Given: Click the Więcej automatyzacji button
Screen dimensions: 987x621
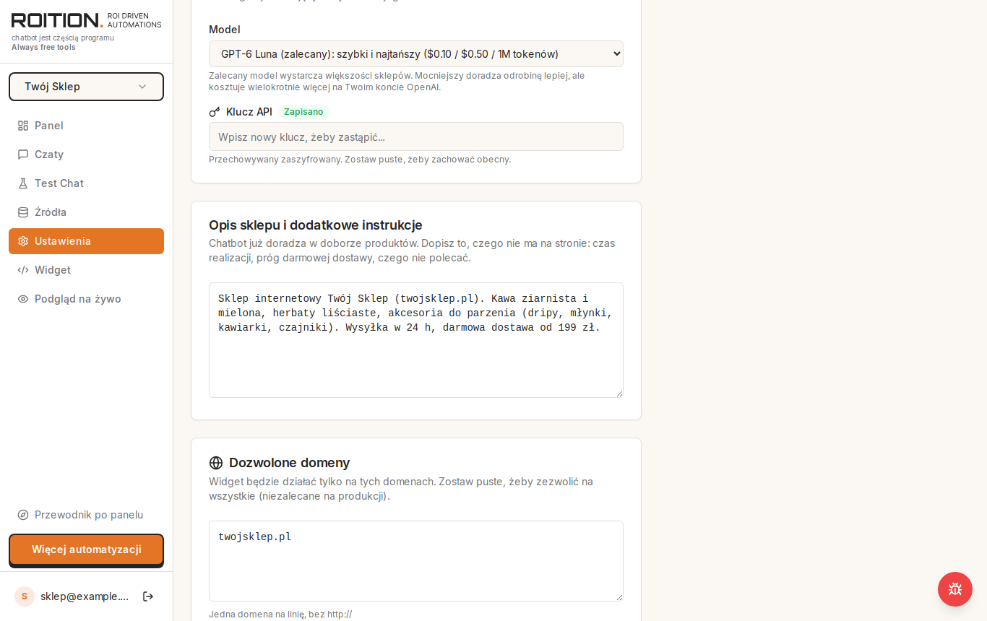Looking at the screenshot, I should 87,550.
